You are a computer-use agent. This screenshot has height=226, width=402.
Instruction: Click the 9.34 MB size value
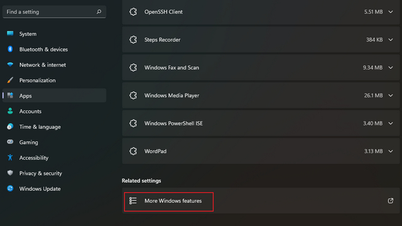(x=372, y=68)
